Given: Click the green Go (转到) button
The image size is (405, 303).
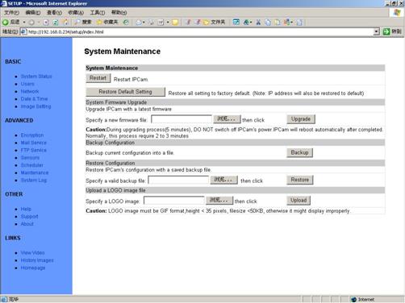Looking at the screenshot, I should [x=392, y=31].
